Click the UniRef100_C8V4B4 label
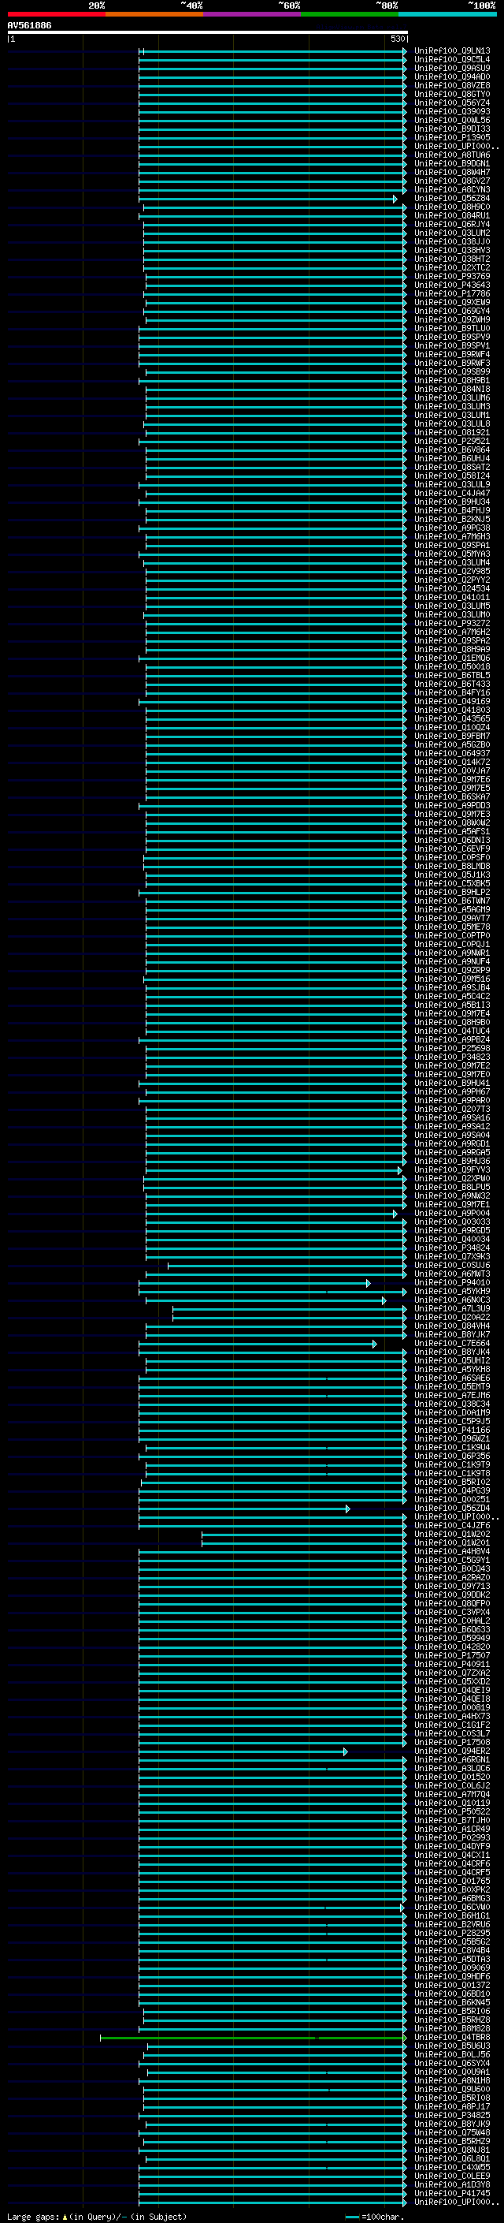This screenshot has height=2223, width=504. [x=452, y=1951]
